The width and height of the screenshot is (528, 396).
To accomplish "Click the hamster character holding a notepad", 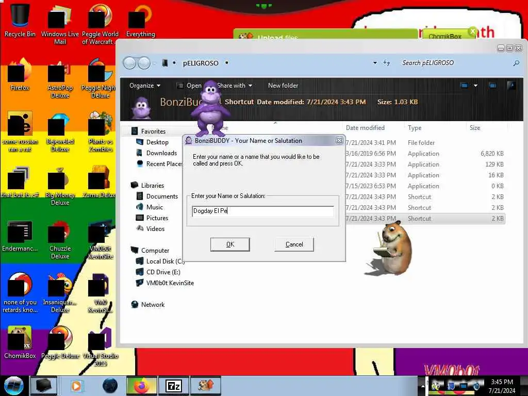I will point(392,249).
